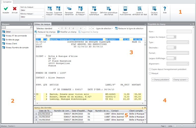Image resolution: width=196 pixels, height=128 pixels.
Task: Click Remplacer l'échantillon icon
Action: click(x=69, y=9)
